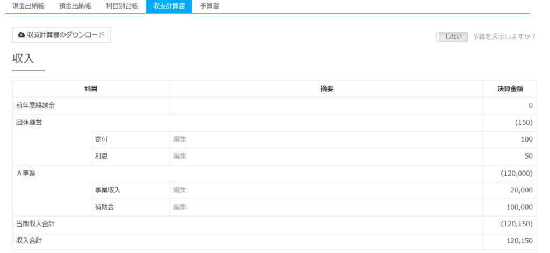The width and height of the screenshot is (550, 253).
Task: Open the 現金出納帳 tab
Action: tap(28, 6)
